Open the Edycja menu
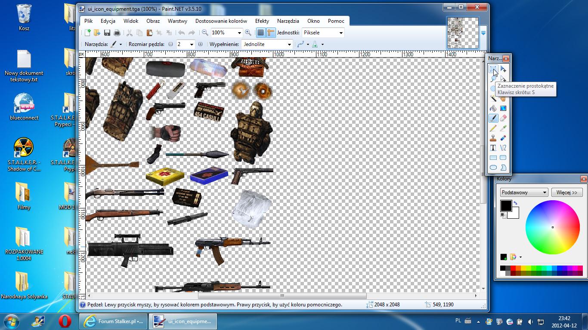The height and width of the screenshot is (330, 588). click(x=108, y=21)
